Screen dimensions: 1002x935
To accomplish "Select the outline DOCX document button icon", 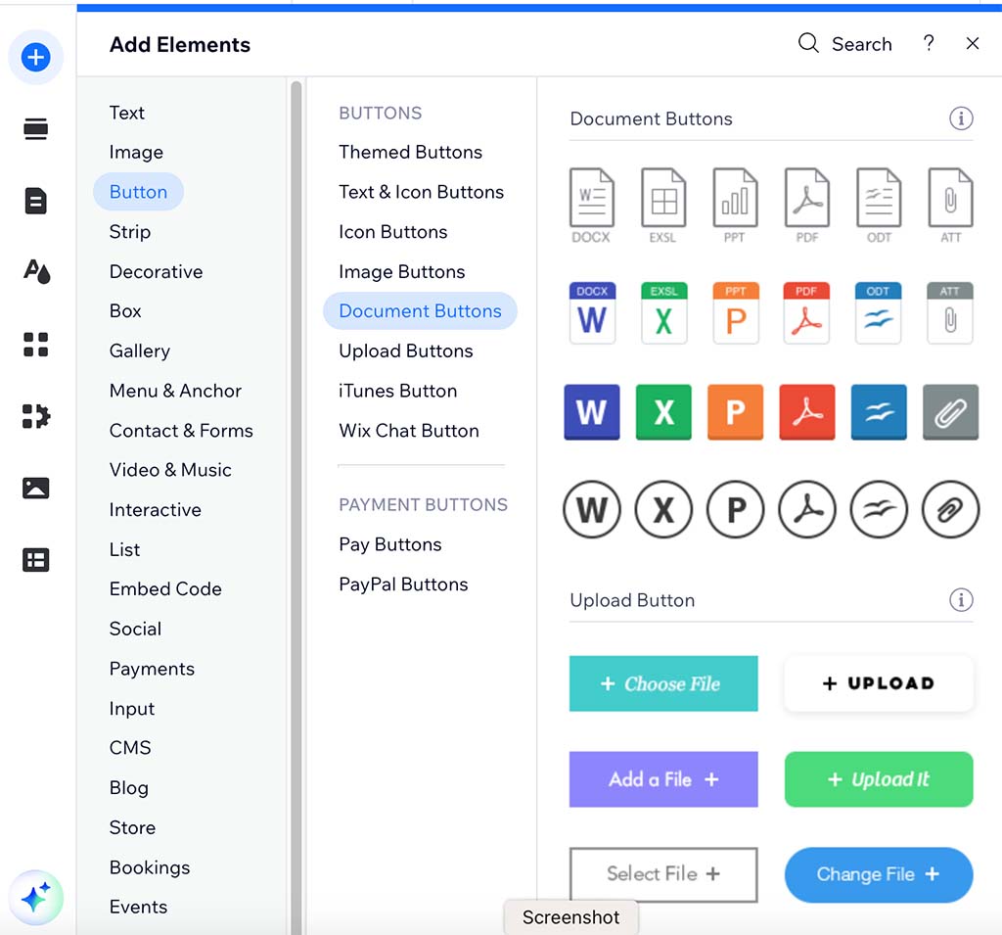I will (x=592, y=196).
